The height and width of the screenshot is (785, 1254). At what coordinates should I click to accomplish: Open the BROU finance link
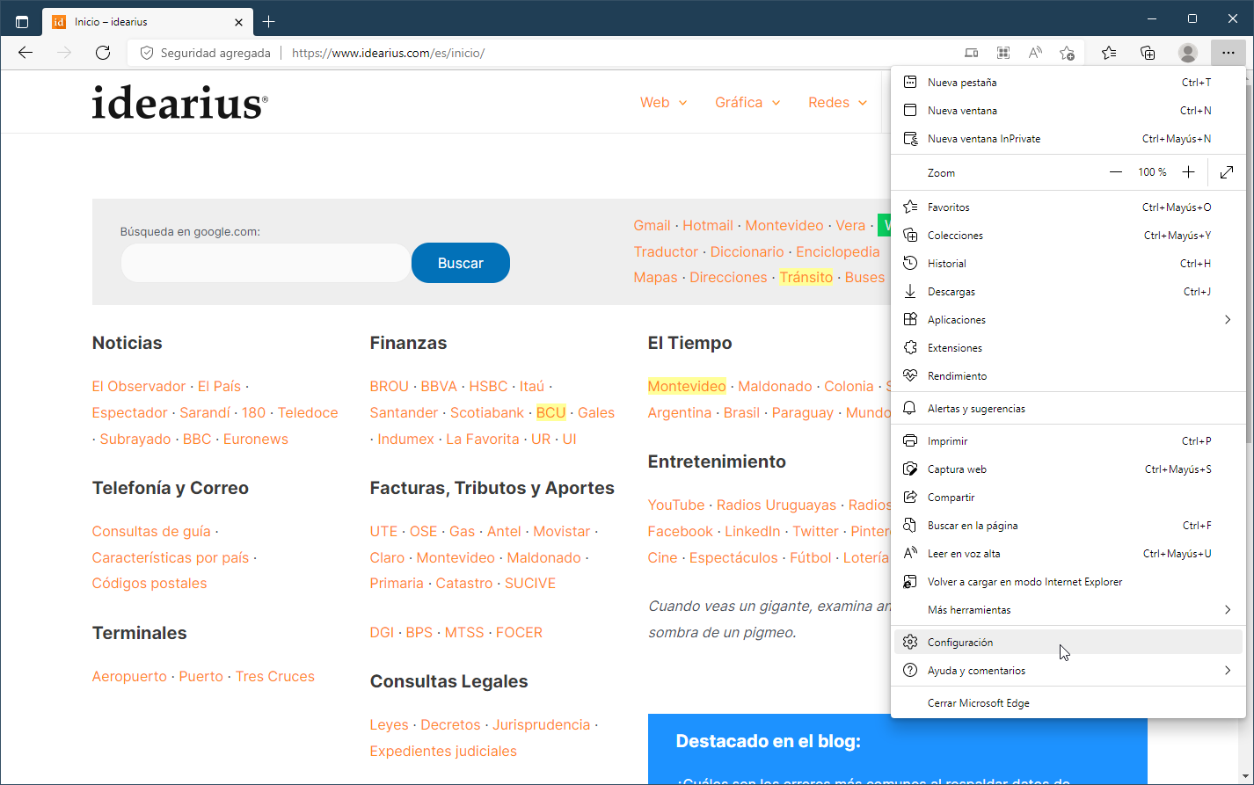click(389, 387)
